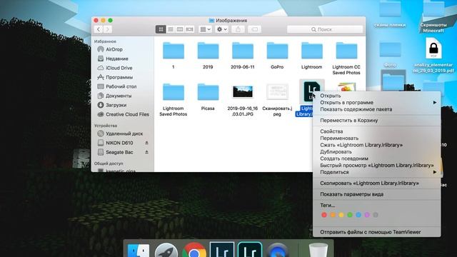
Task: Open Launchpad rocket icon in Dock
Action: point(166,251)
